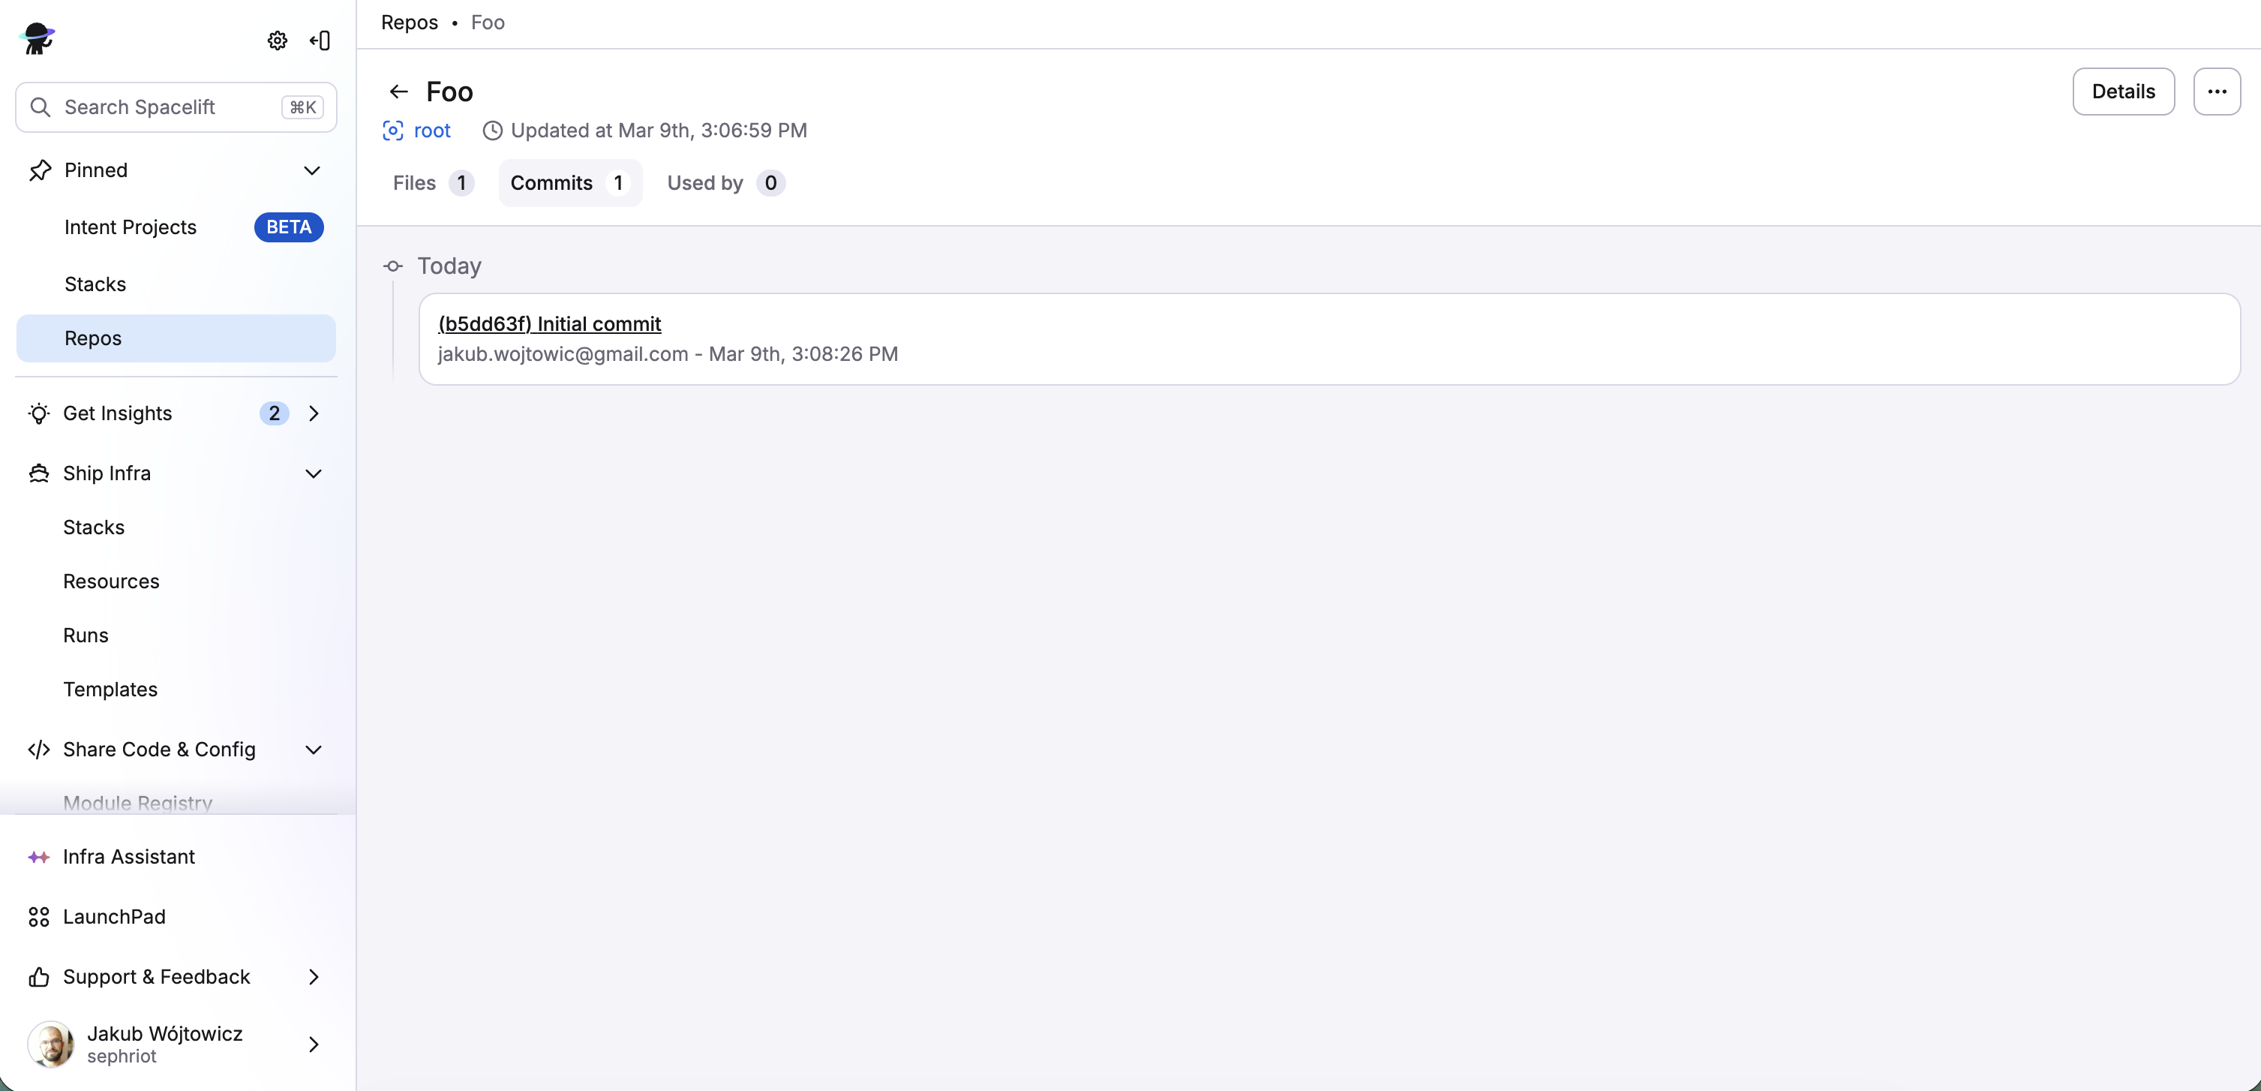This screenshot has height=1091, width=2261.
Task: Open the Infra Assistant
Action: 128,857
